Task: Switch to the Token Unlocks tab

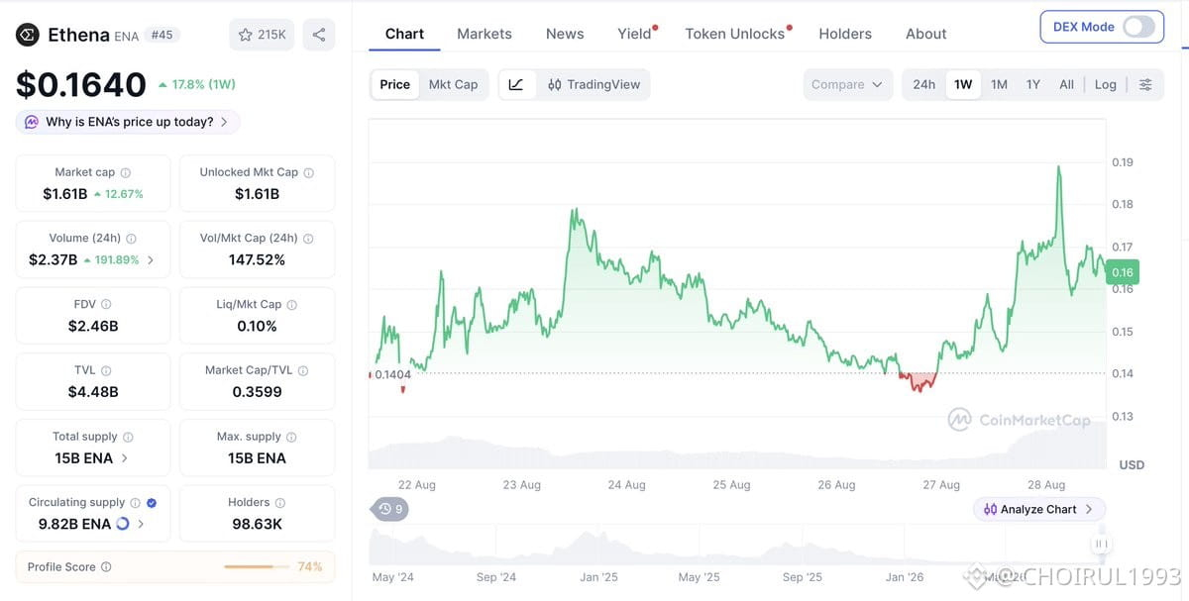Action: tap(735, 34)
